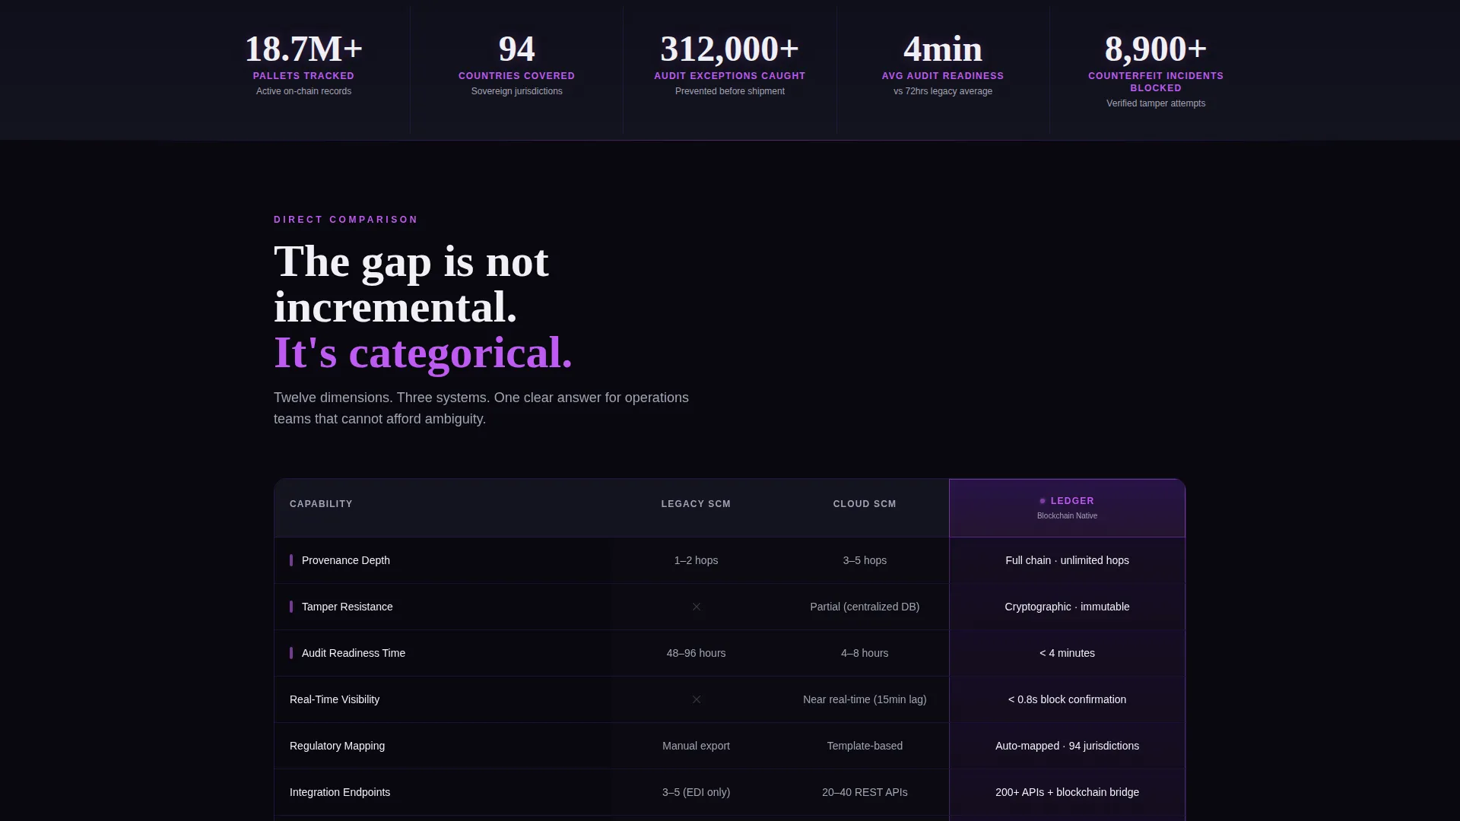Click the X icon in Real-Time Visibility row

[x=696, y=699]
